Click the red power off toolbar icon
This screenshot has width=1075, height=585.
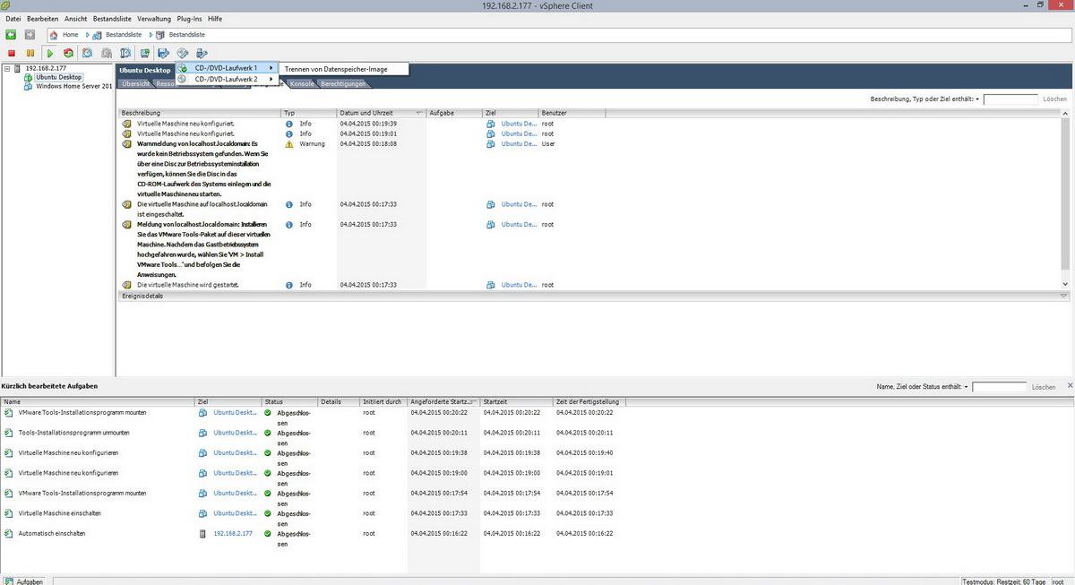tap(12, 53)
